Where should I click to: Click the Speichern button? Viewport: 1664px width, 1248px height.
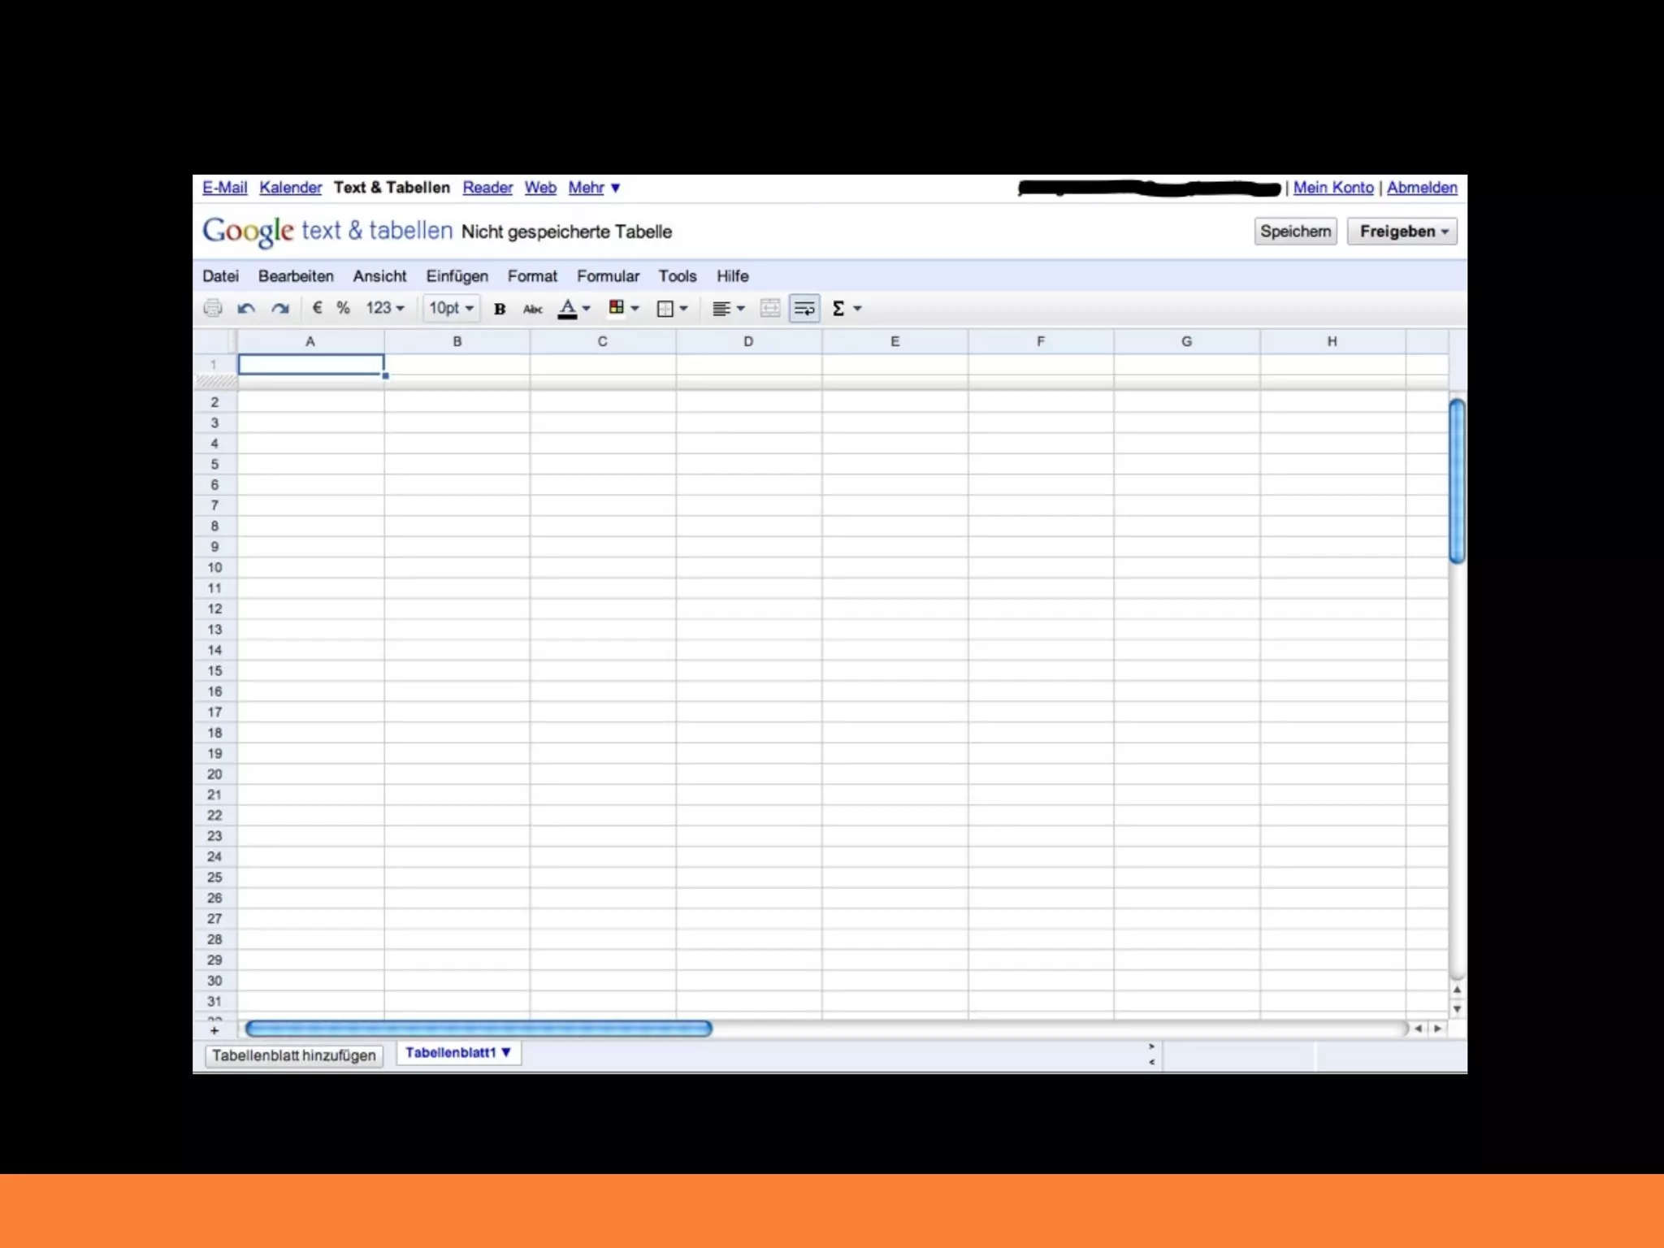tap(1295, 232)
